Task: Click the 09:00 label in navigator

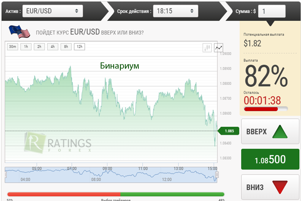Action: tap(107, 168)
